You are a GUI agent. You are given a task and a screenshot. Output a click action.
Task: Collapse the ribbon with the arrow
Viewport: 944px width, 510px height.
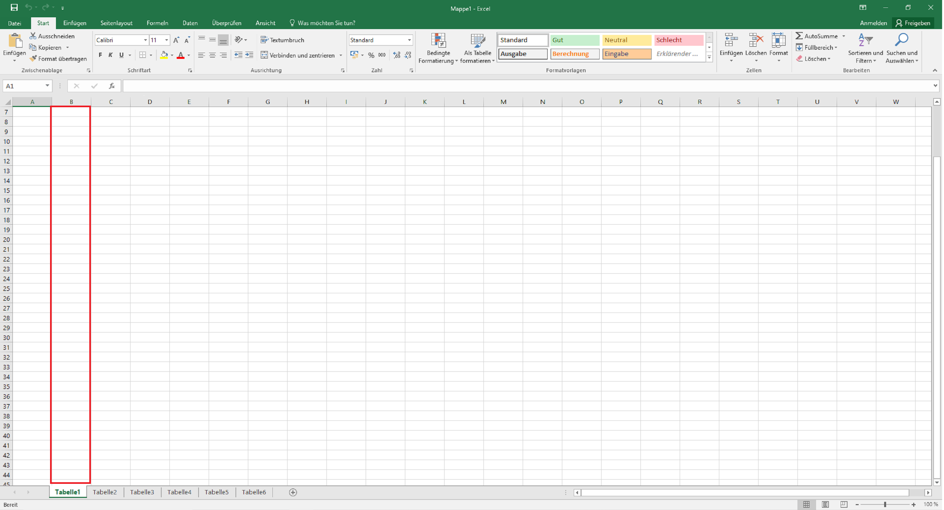(x=935, y=70)
